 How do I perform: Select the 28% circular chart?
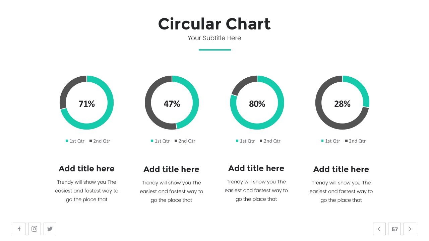[342, 102]
